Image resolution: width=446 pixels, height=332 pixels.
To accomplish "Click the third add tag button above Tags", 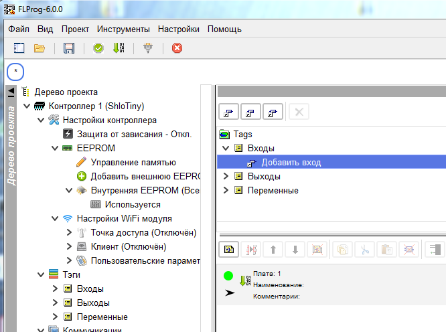I will [273, 112].
